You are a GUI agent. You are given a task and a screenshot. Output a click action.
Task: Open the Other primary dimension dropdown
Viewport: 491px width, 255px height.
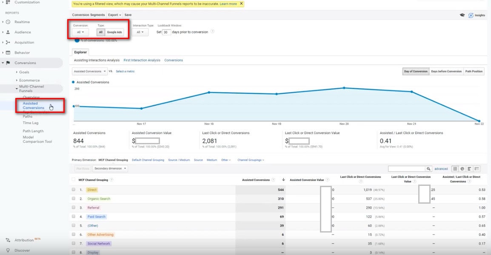(x=226, y=160)
